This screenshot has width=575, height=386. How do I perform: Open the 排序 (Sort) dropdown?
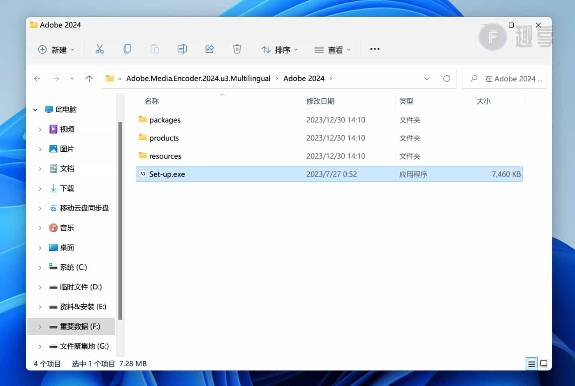click(280, 50)
